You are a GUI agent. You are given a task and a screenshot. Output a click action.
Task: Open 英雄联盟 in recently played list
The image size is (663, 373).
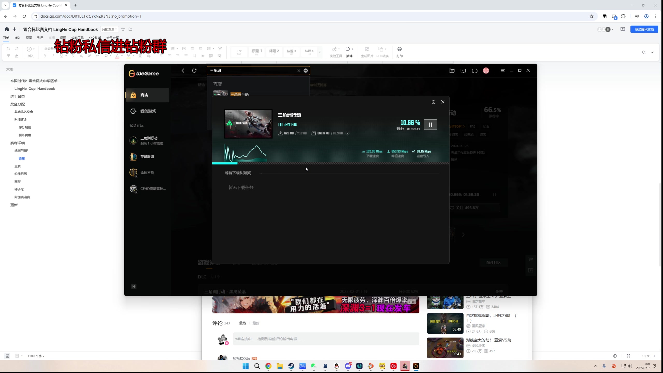click(x=148, y=157)
